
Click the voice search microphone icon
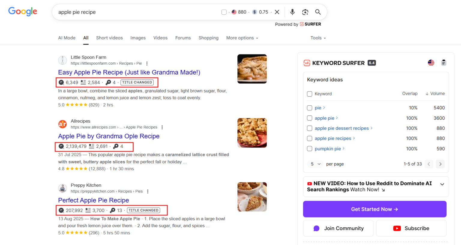pos(292,12)
